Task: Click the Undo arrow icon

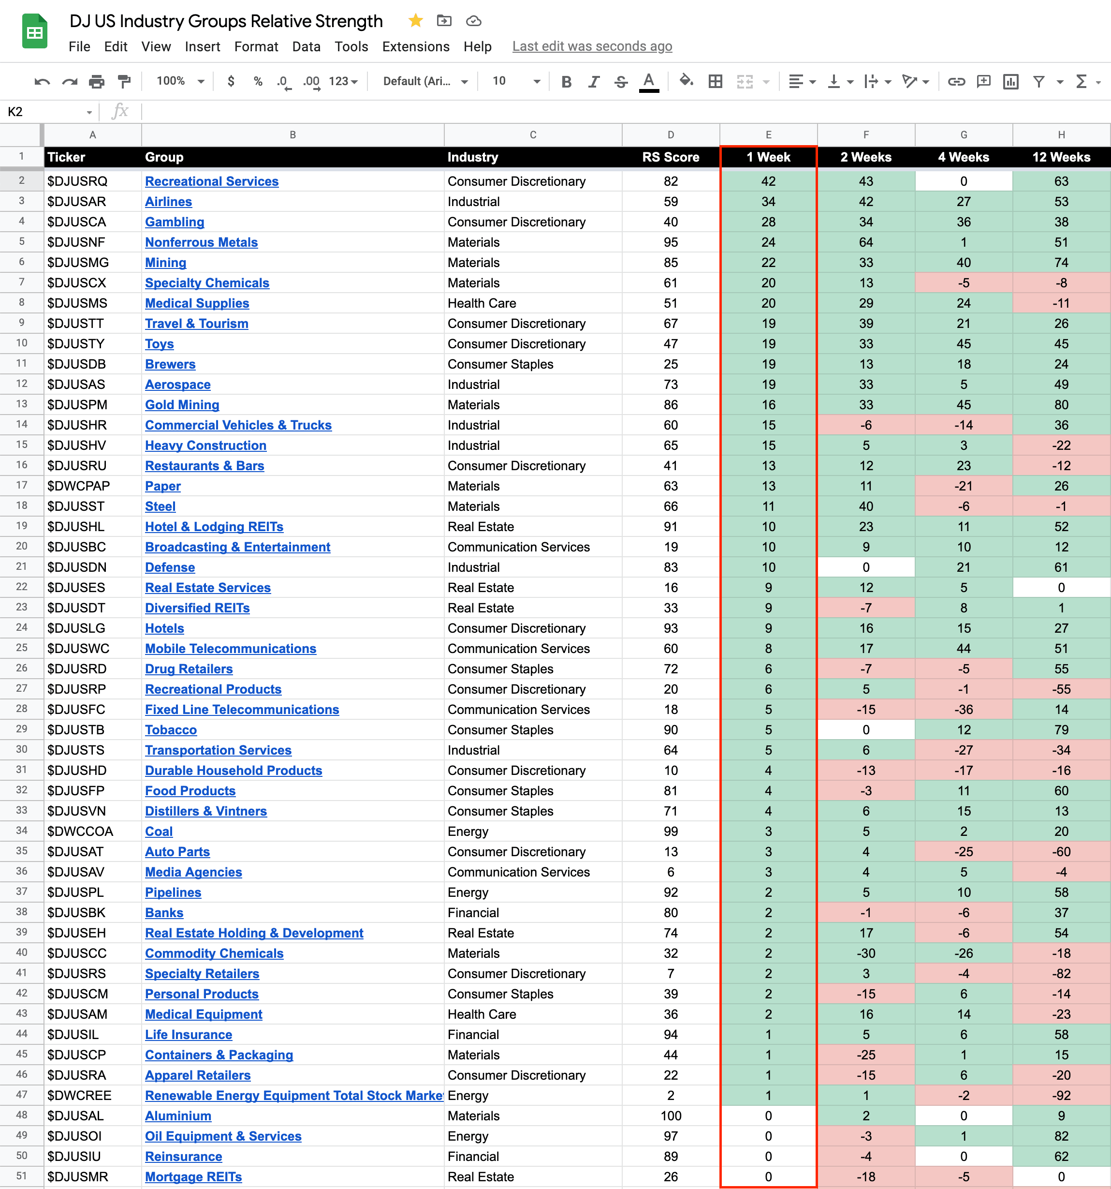Action: coord(41,81)
